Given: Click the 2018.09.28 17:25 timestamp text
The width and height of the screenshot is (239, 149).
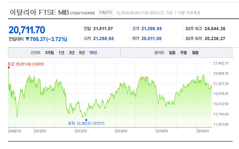Looking at the screenshot, I should click(135, 13).
